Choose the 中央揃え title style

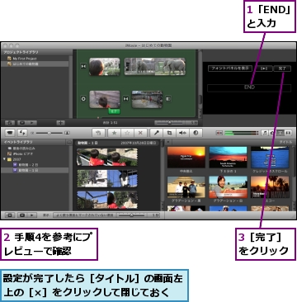click(x=186, y=157)
